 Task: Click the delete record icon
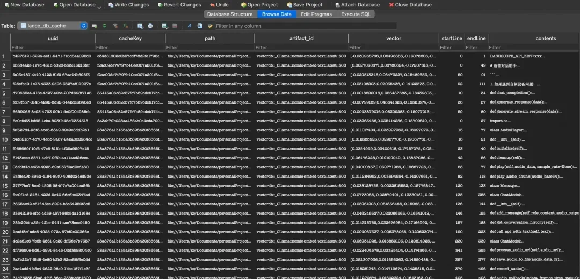coord(175,26)
